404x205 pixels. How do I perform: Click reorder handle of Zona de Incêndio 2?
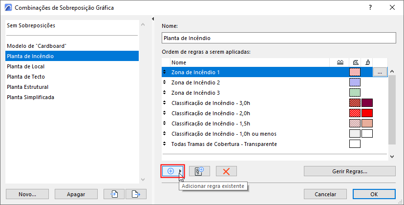165,82
